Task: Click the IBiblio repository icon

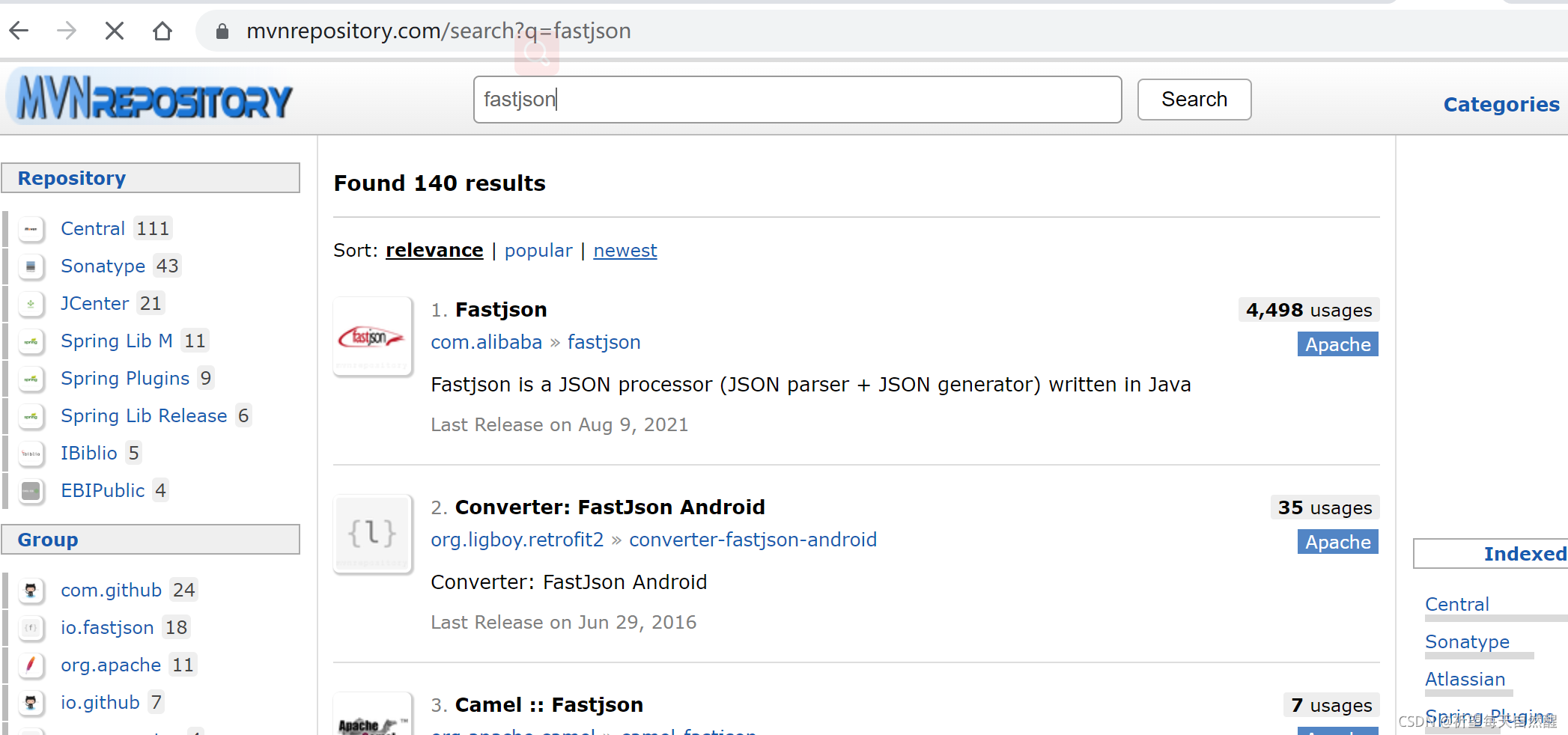Action: (x=31, y=454)
